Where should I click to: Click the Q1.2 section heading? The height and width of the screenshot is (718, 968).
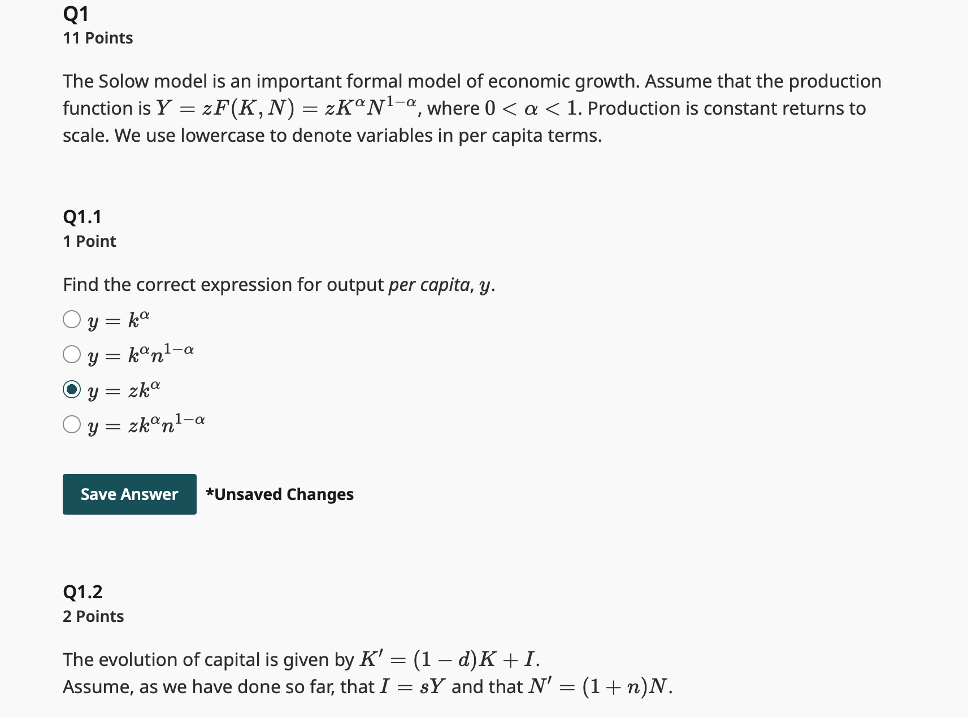(83, 592)
